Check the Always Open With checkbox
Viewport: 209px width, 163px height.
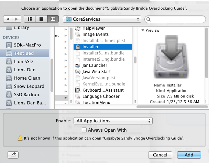pos(84,130)
